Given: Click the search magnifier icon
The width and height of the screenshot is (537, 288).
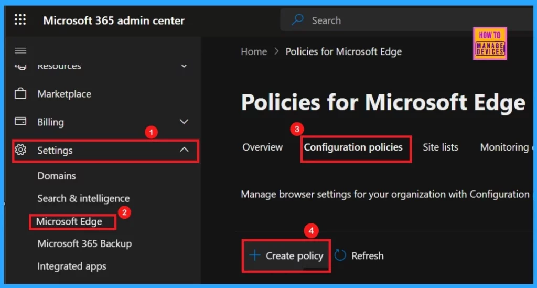Looking at the screenshot, I should click(297, 20).
